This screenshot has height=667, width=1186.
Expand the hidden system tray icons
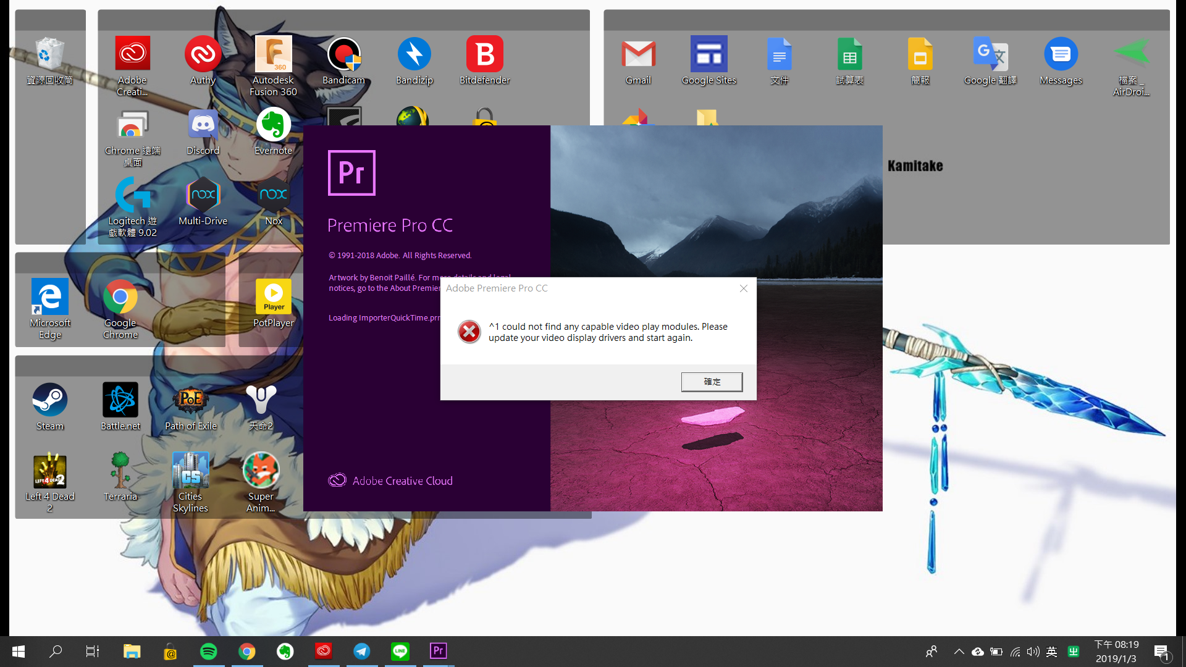point(959,652)
